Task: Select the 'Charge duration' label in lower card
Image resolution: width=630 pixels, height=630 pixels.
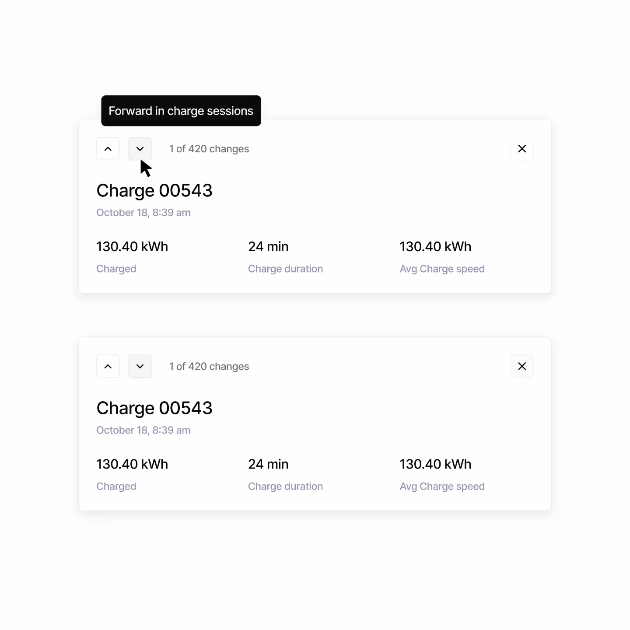Action: [286, 486]
